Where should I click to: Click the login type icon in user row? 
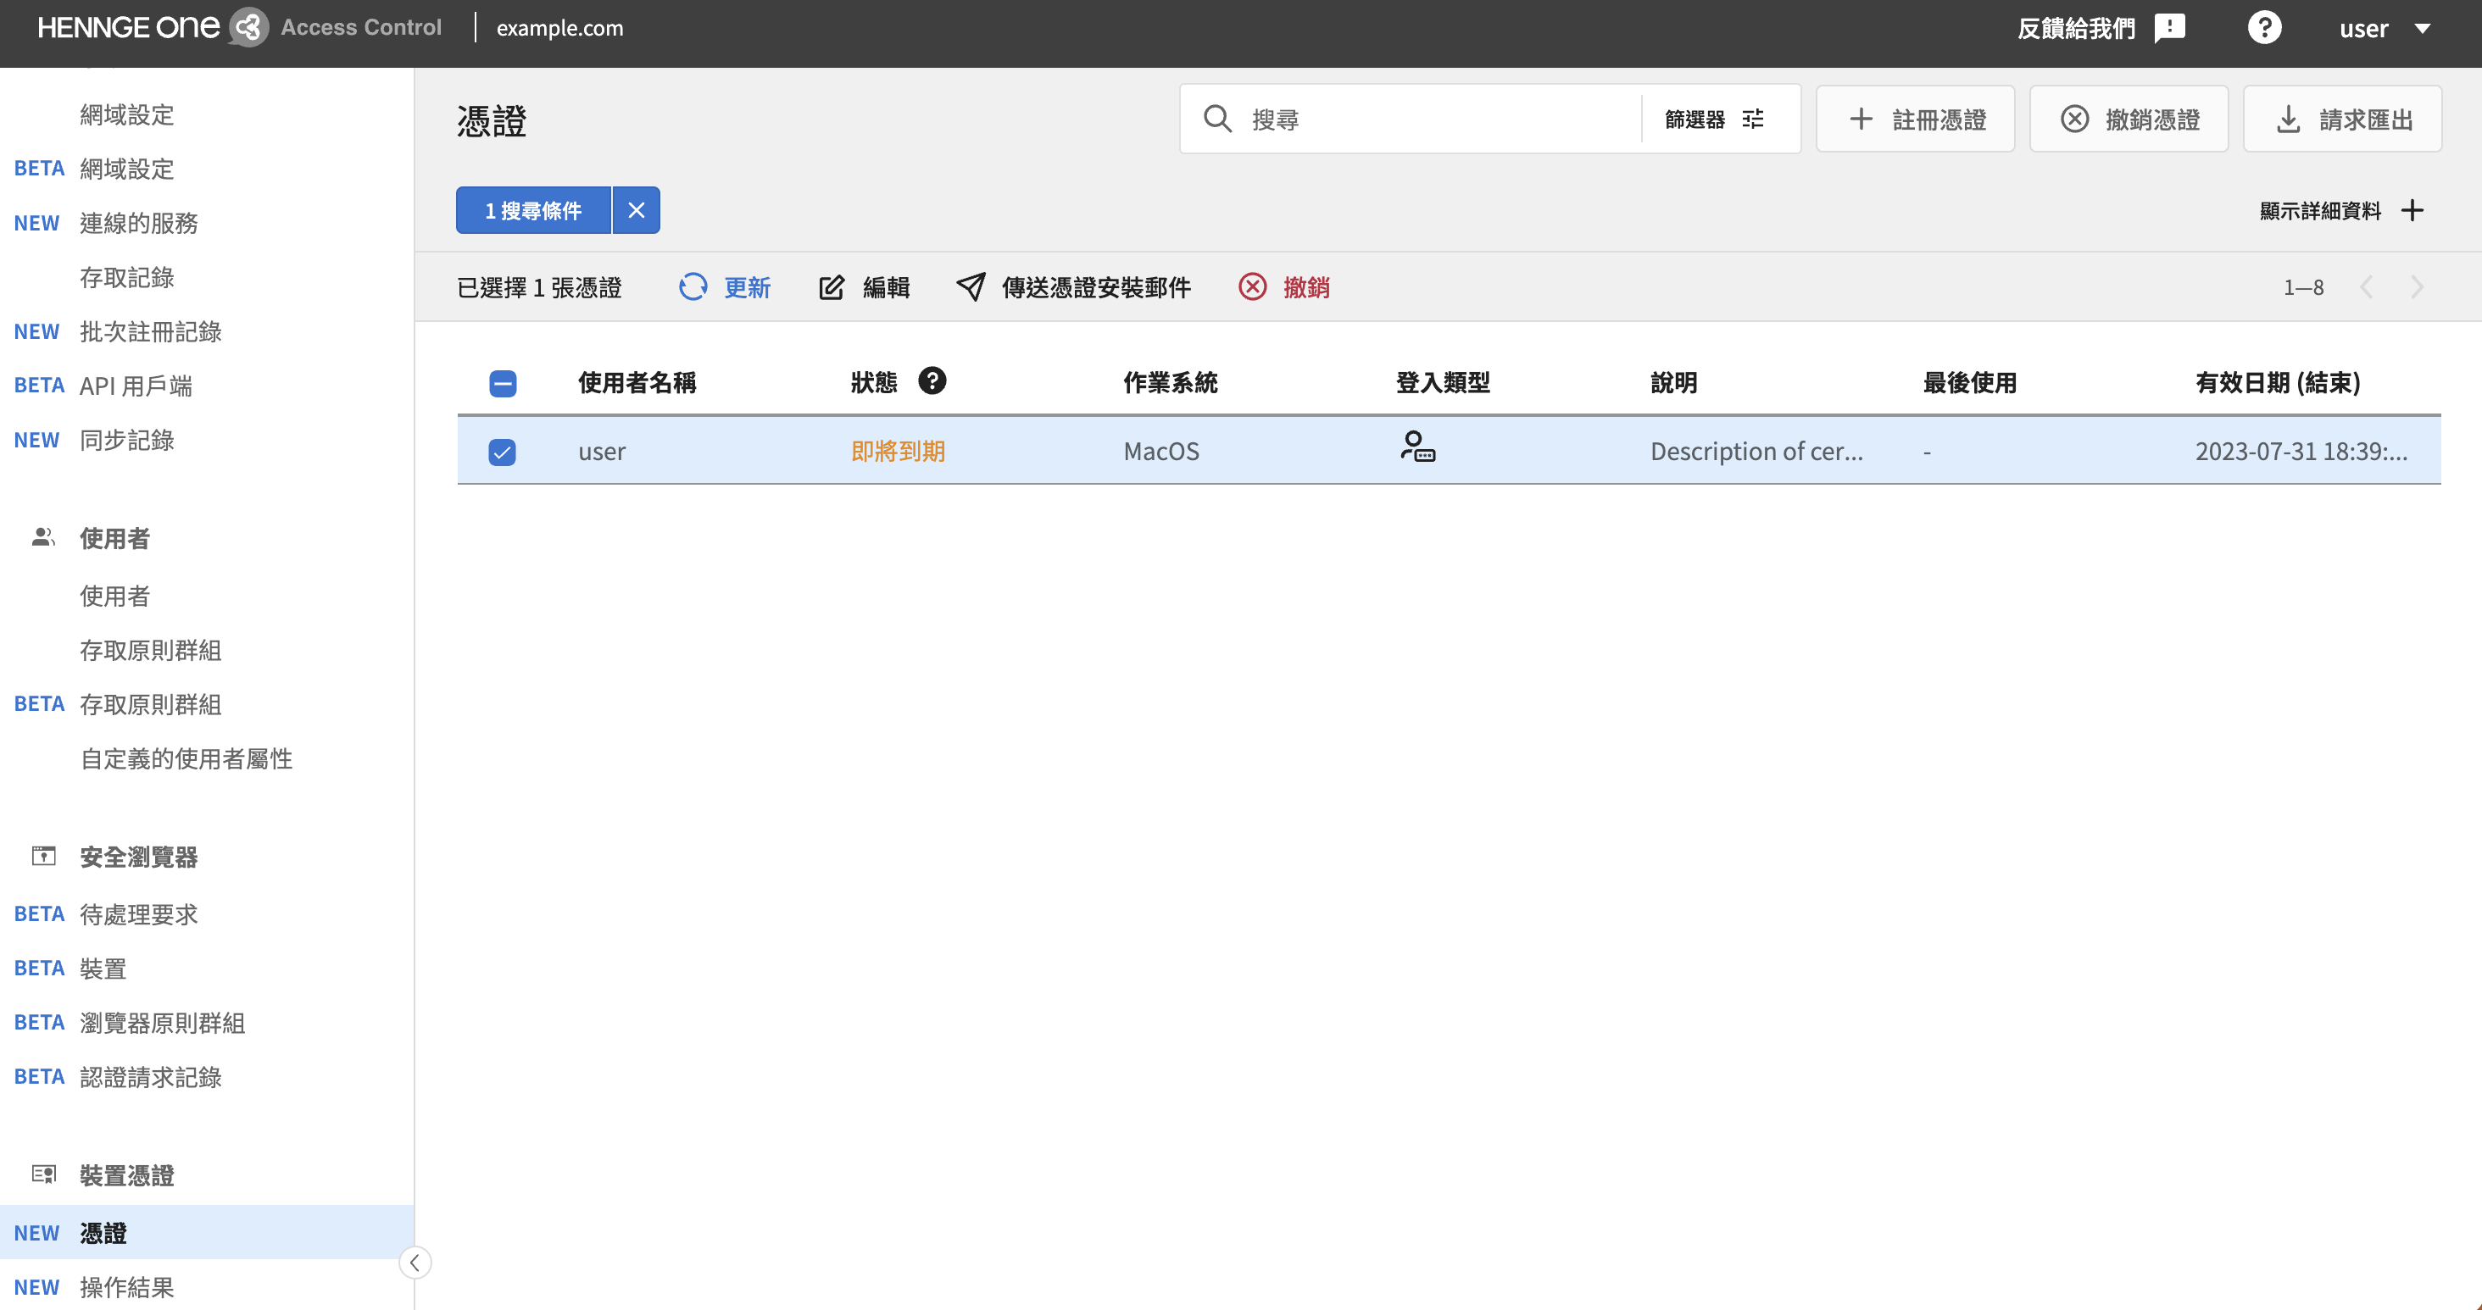[x=1417, y=447]
